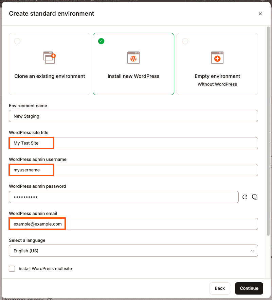Go Back to the previous step
Viewport: 272px width, 300px height.
tap(220, 288)
